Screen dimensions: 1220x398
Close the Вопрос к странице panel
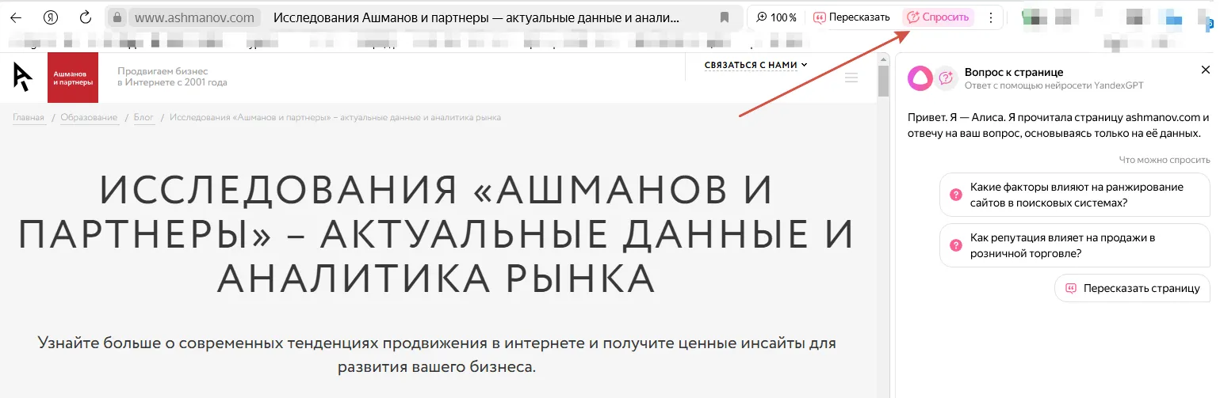[x=1206, y=70]
